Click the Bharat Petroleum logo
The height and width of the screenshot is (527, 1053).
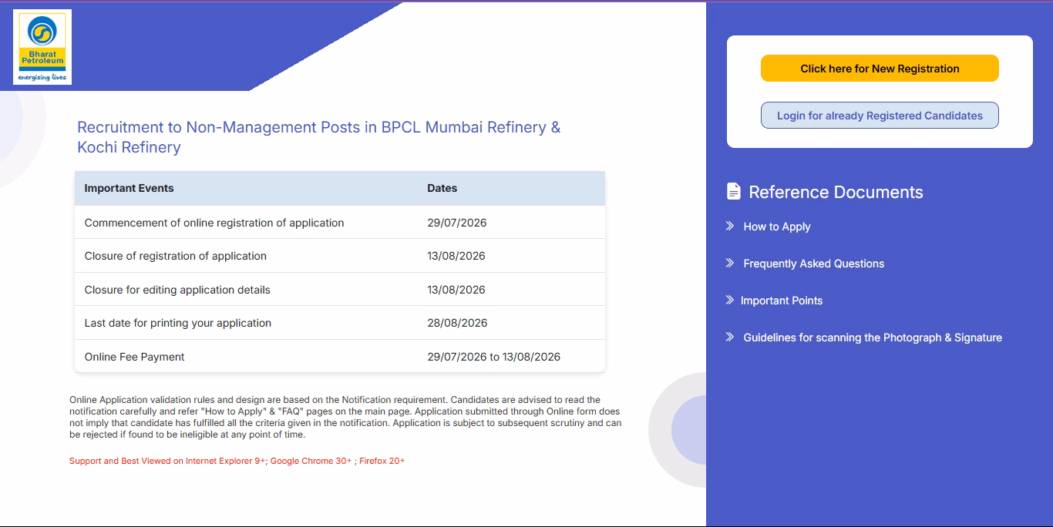pos(42,47)
